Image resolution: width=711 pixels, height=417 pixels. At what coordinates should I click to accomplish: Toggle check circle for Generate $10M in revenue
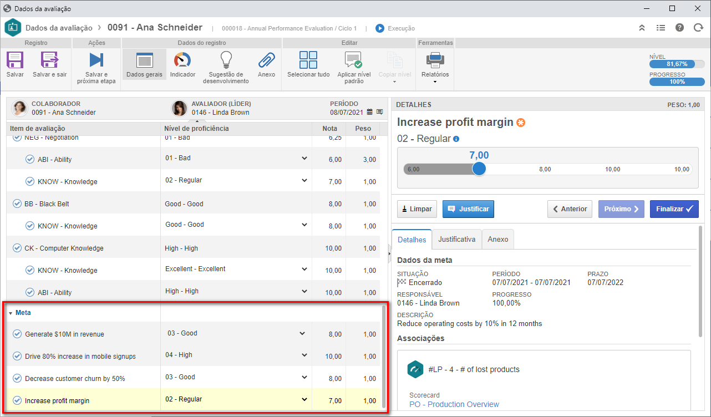tap(17, 334)
